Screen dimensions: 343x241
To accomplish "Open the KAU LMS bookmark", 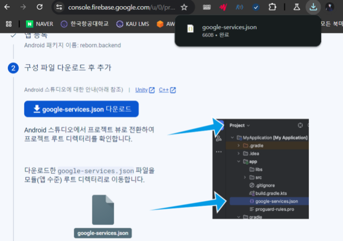I will click(133, 24).
